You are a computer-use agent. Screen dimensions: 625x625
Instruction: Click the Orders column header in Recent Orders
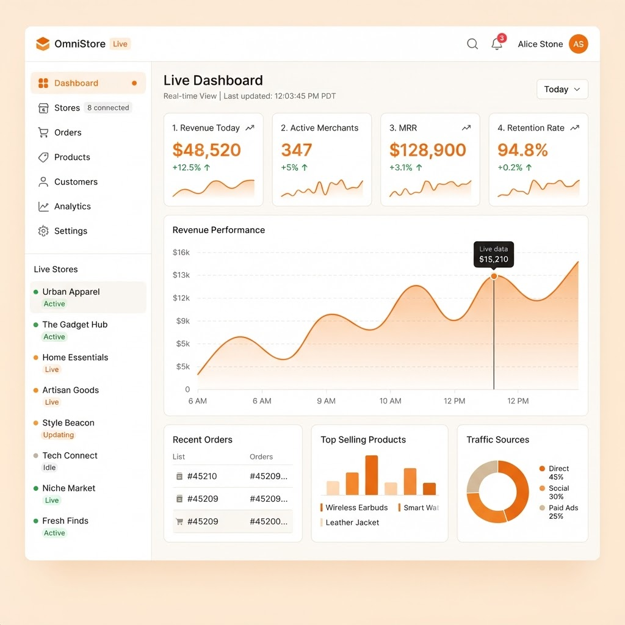(x=261, y=457)
